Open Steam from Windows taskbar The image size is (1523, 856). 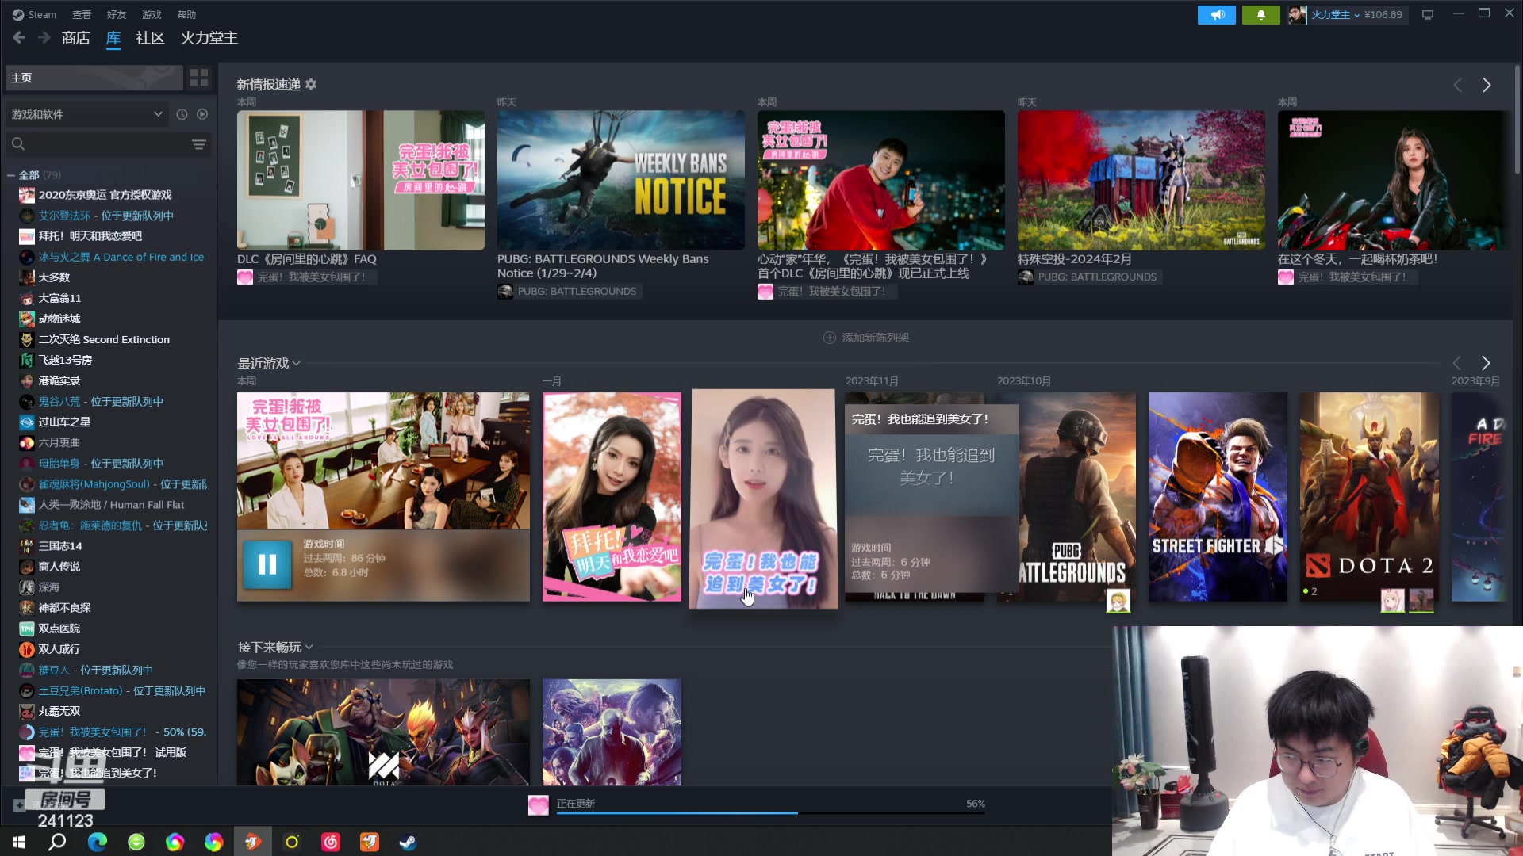pos(408,842)
